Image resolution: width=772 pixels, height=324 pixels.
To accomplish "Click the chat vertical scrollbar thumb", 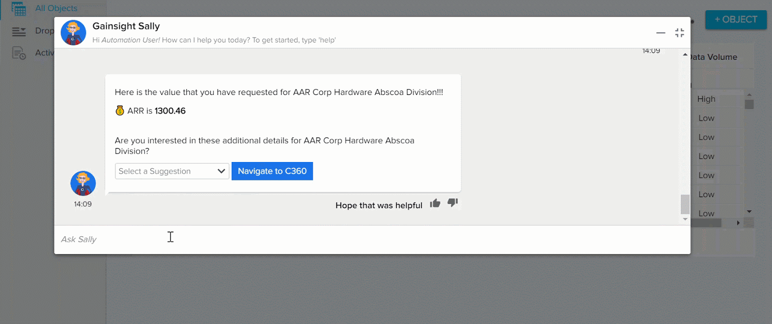I will tap(685, 204).
